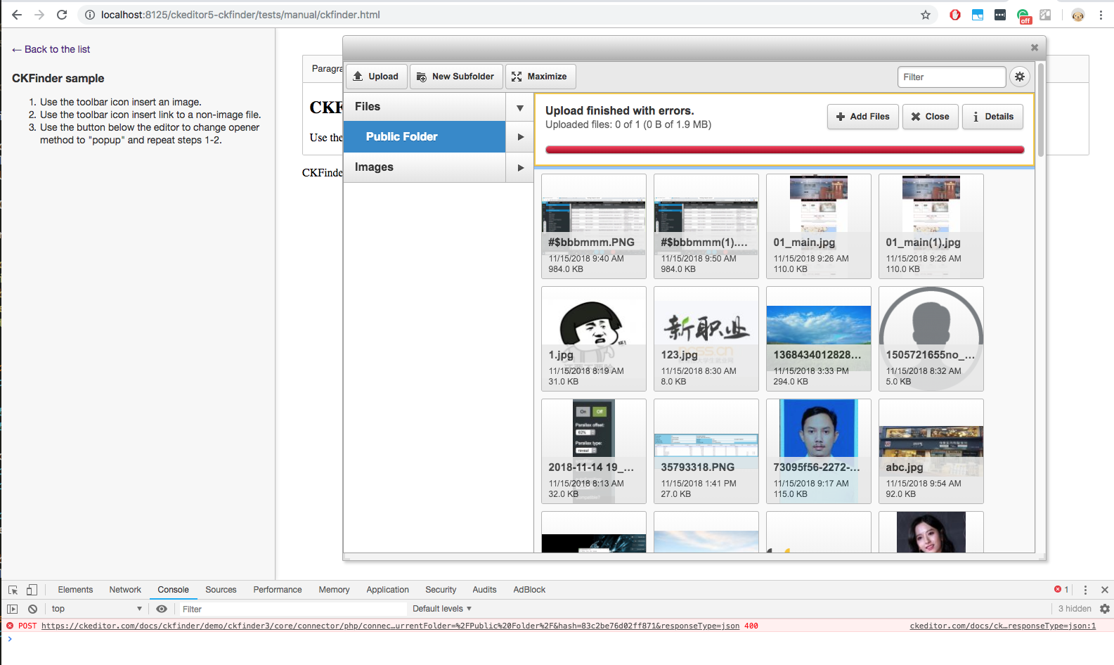
Task: Clear the console with the ban icon
Action: 32,609
